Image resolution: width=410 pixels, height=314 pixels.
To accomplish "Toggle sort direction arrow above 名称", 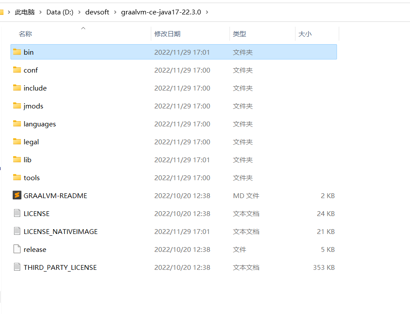I will coord(83,28).
